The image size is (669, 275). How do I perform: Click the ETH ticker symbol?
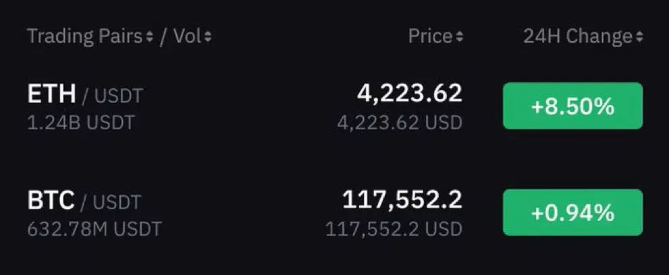(51, 94)
